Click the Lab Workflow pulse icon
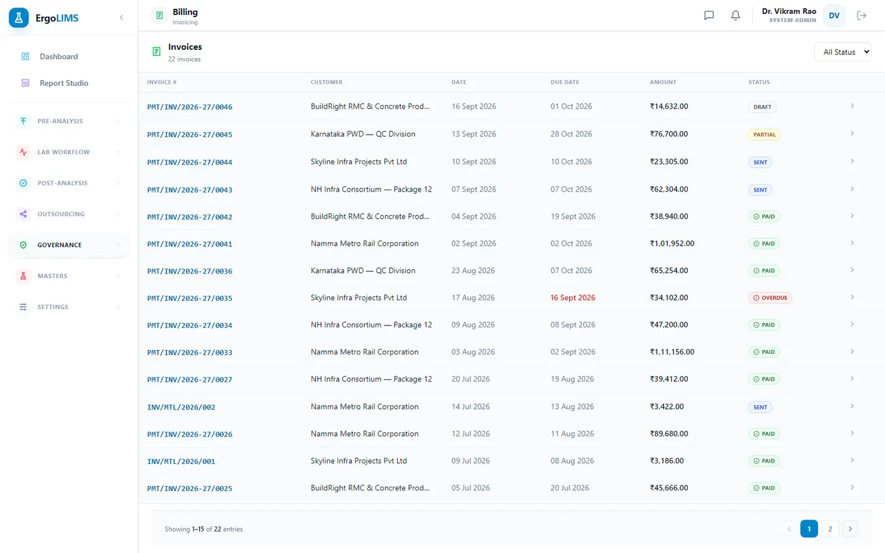 (x=23, y=152)
